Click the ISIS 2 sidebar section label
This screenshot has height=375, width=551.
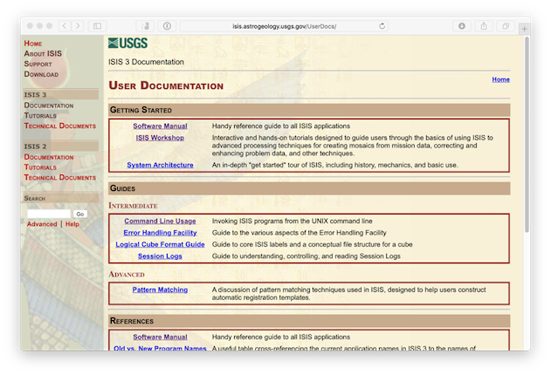coord(60,147)
